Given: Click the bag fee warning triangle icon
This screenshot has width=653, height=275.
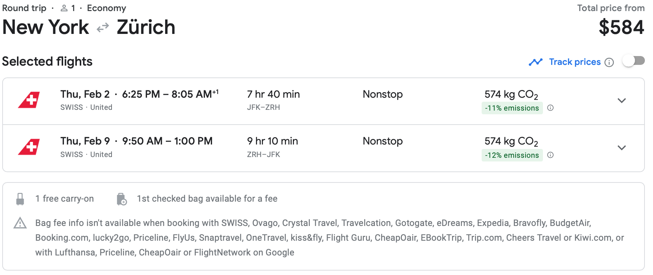Looking at the screenshot, I should click(x=20, y=223).
